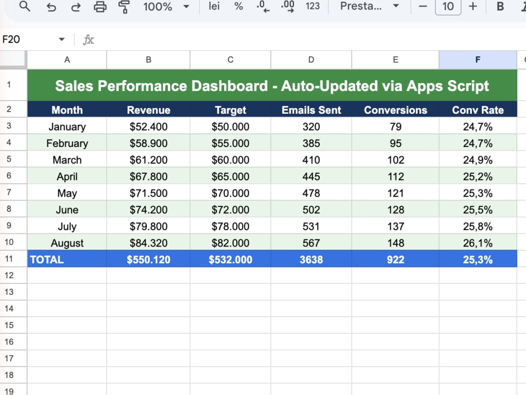This screenshot has height=395, width=526.
Task: Increase decimal places
Action: 288,6
